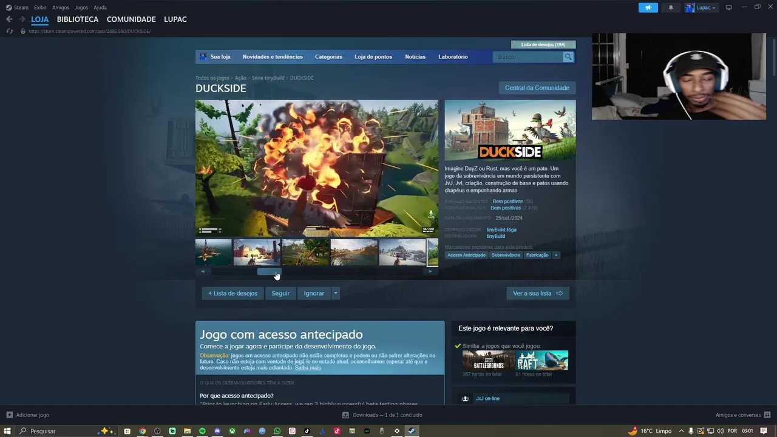Open WhatsApp from the taskbar
The height and width of the screenshot is (437, 777).
point(277,431)
